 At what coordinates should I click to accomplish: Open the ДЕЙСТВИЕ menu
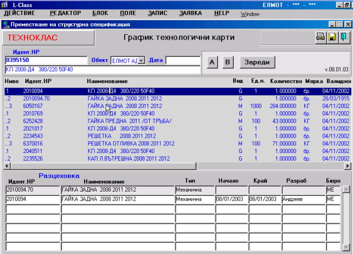(x=20, y=13)
